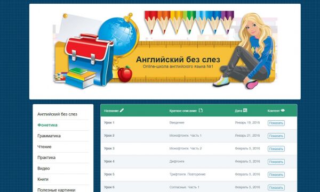The image size is (320, 192).
Task: Select Фонетика in the sidebar
Action: [47, 125]
